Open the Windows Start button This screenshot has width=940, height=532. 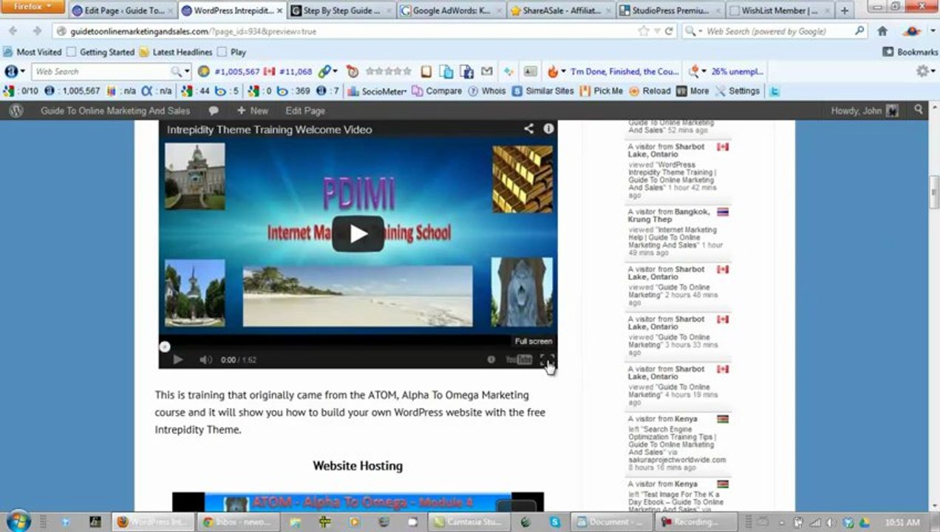click(18, 521)
